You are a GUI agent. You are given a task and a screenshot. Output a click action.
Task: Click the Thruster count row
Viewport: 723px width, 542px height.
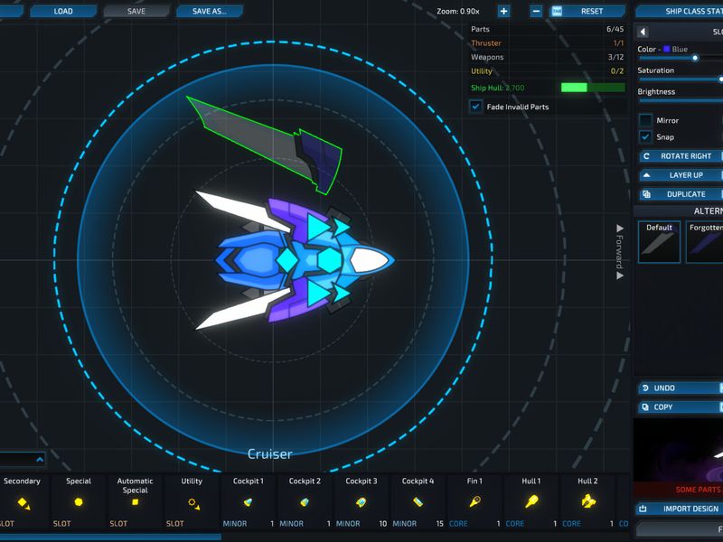pos(548,42)
